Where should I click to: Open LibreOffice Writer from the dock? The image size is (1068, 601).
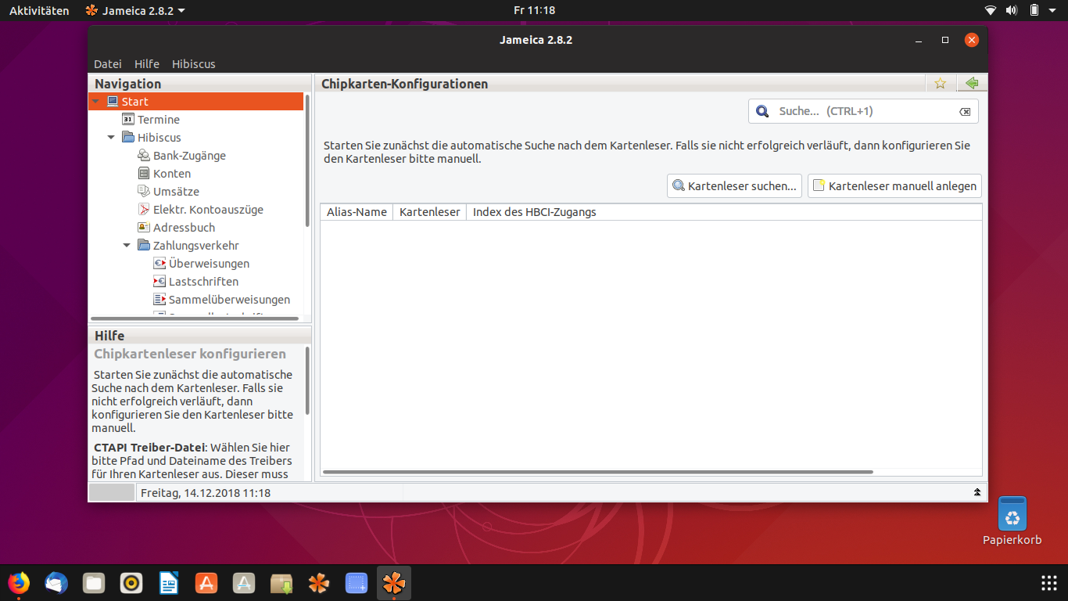point(169,583)
